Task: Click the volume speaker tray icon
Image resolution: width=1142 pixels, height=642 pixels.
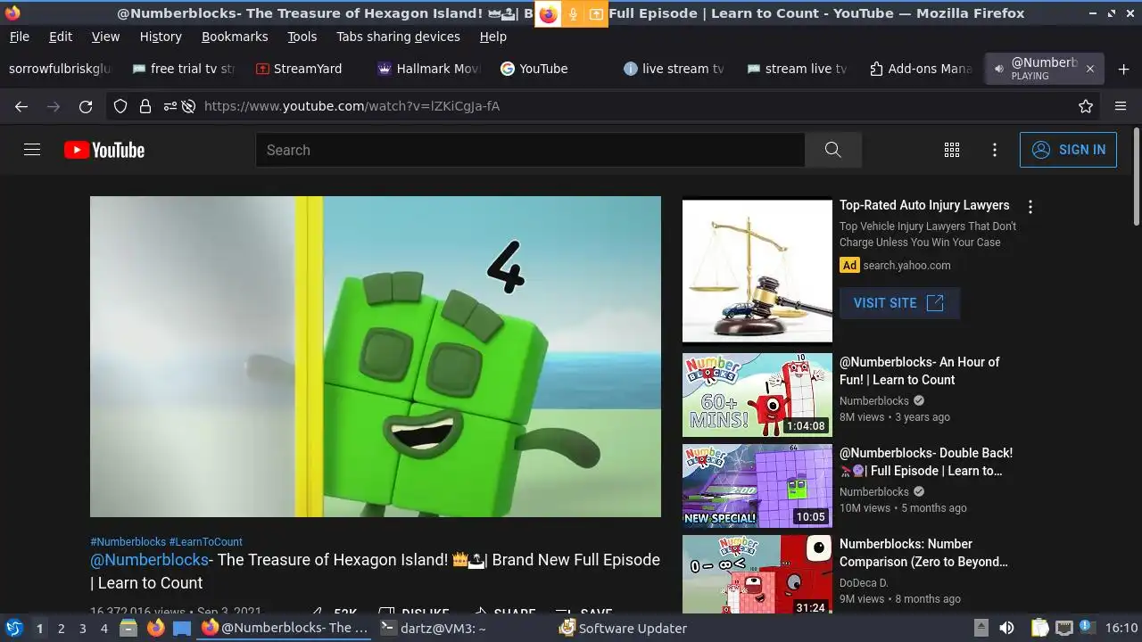Action: (1006, 628)
